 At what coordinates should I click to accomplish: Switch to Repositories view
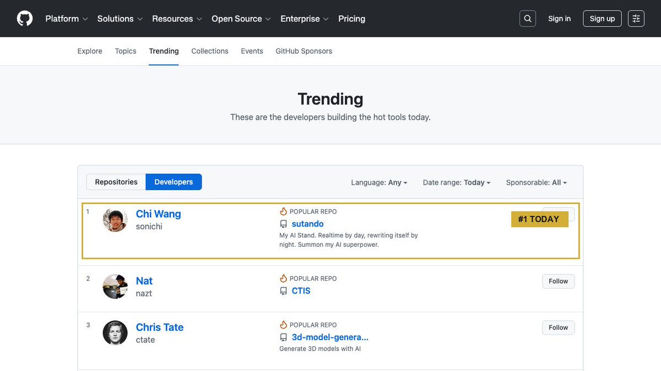click(116, 182)
